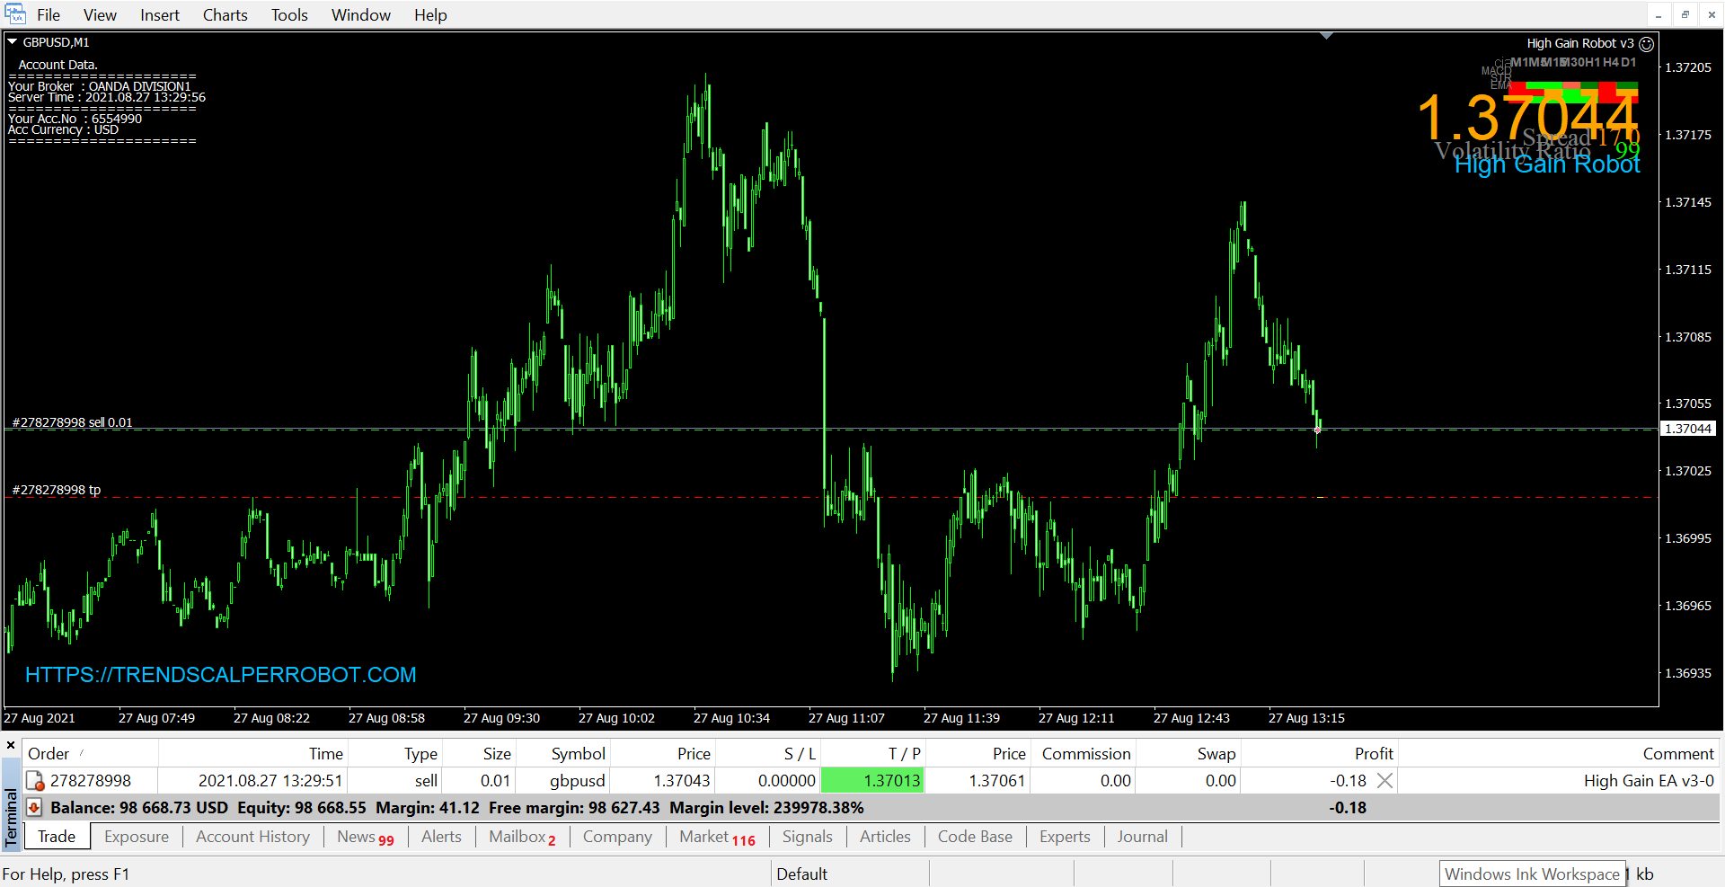Restore down the chart window
The image size is (1725, 887).
click(1685, 14)
